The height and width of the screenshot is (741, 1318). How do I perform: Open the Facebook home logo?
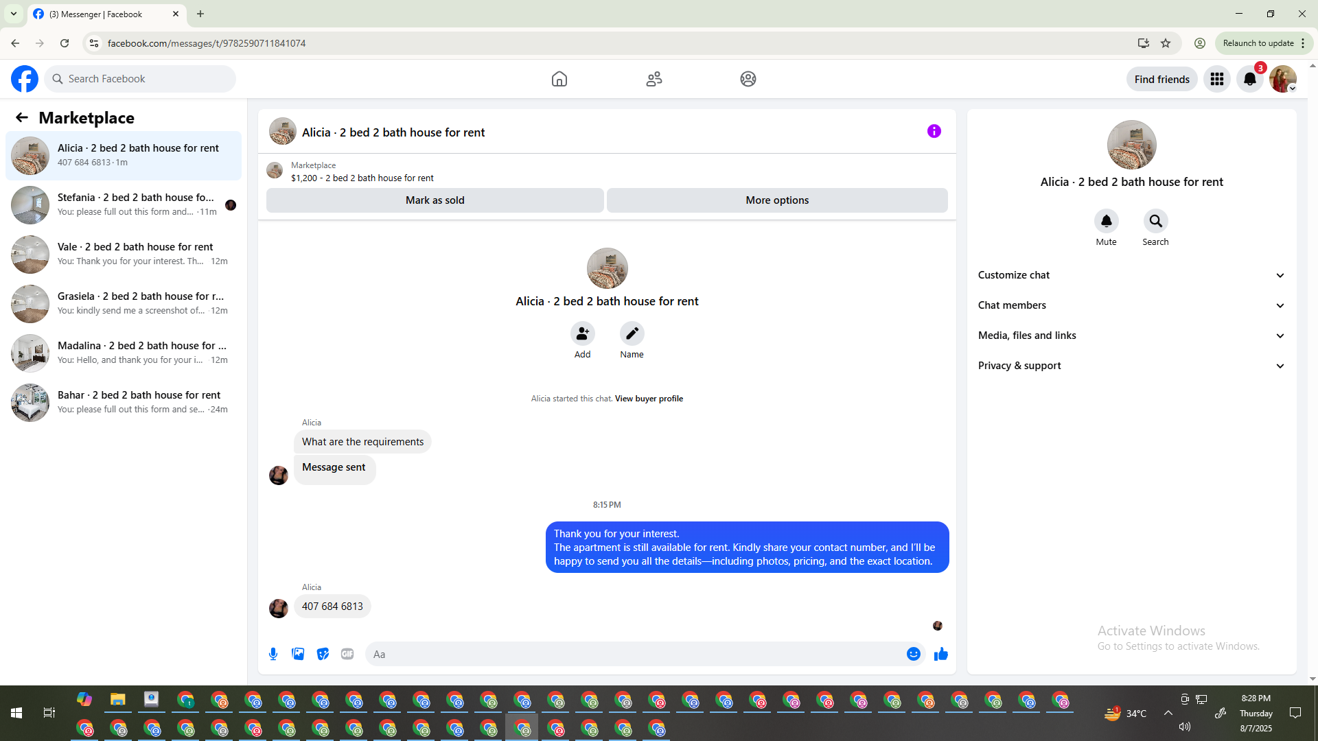(25, 79)
